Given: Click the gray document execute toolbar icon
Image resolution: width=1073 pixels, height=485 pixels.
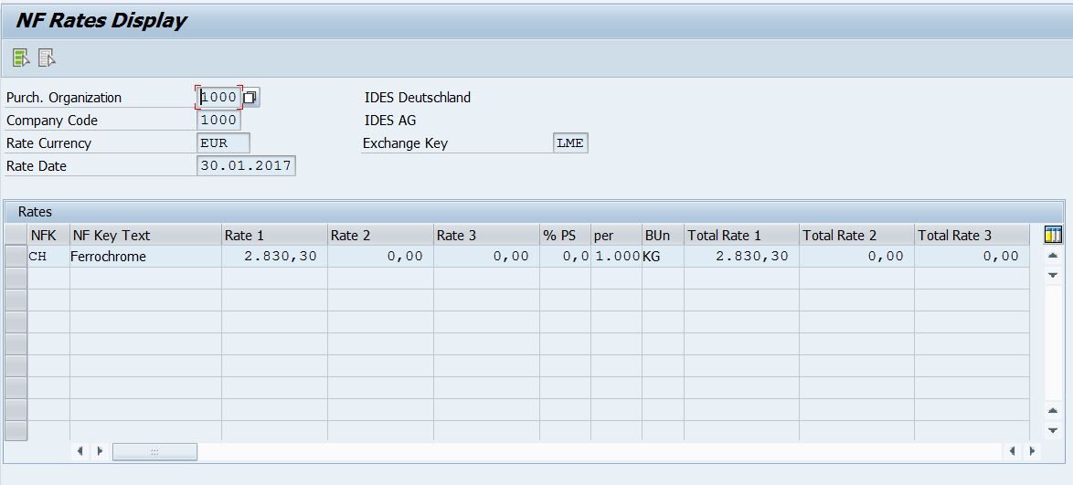Looking at the screenshot, I should click(x=47, y=58).
